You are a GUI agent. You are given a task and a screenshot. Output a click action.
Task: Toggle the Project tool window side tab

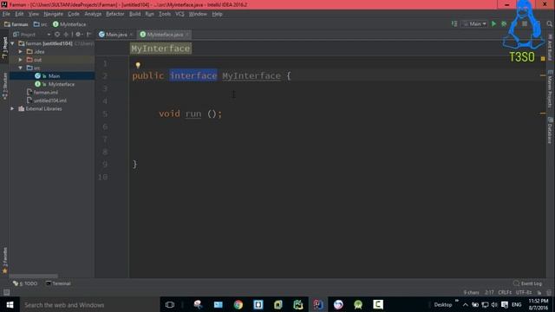point(4,48)
